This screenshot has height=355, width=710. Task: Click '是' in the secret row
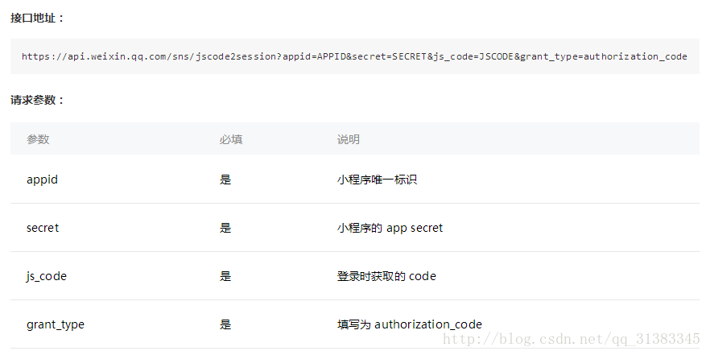click(225, 228)
